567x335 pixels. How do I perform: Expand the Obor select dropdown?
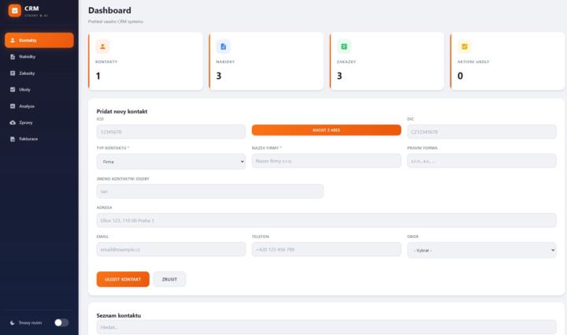(x=481, y=249)
